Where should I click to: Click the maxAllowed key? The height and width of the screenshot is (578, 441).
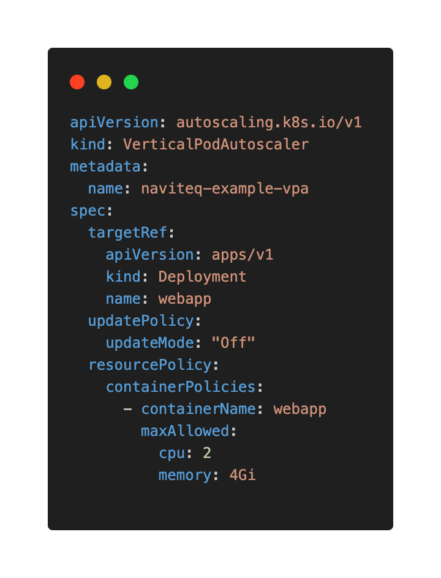185,431
